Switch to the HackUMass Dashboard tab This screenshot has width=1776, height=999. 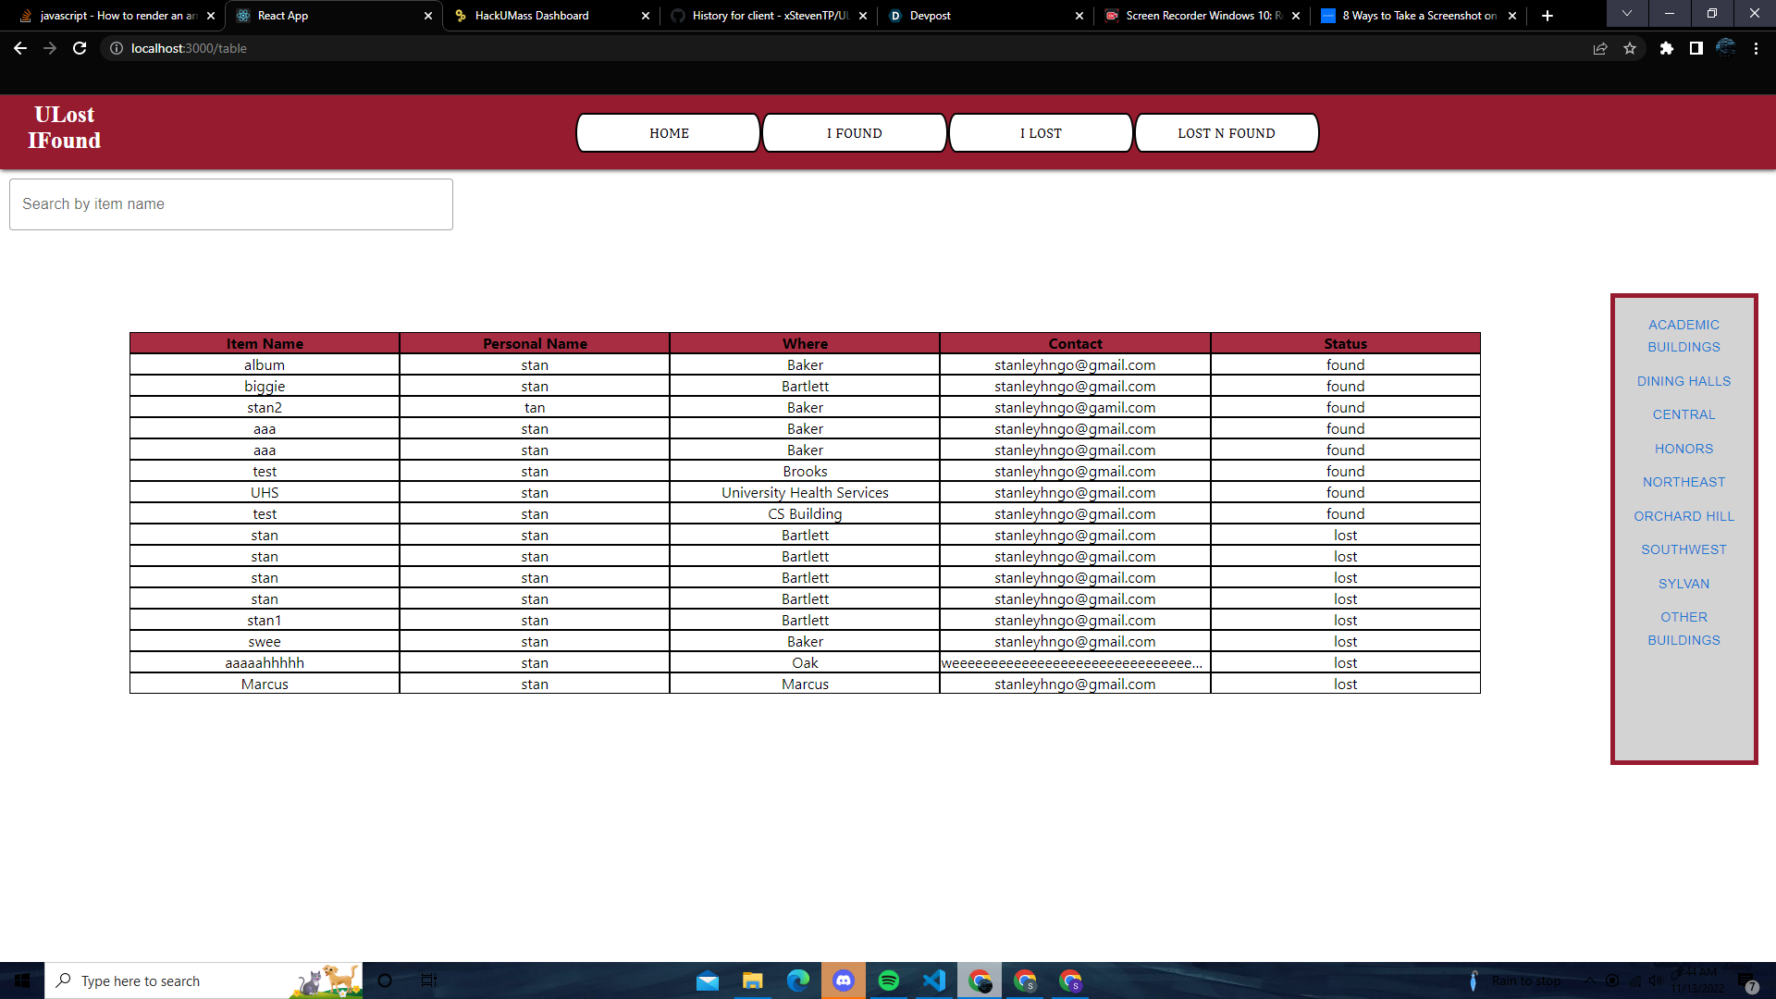pyautogui.click(x=532, y=16)
